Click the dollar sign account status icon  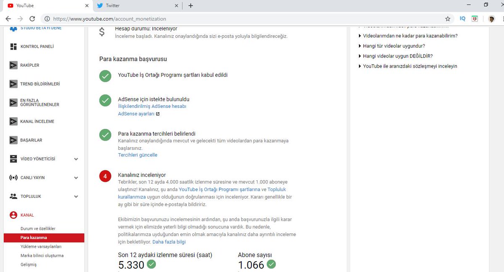(102, 32)
